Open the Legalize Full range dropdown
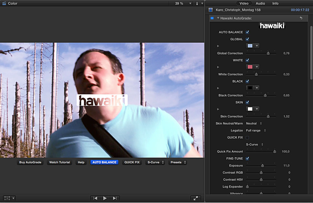The image size is (313, 203). [x=256, y=130]
